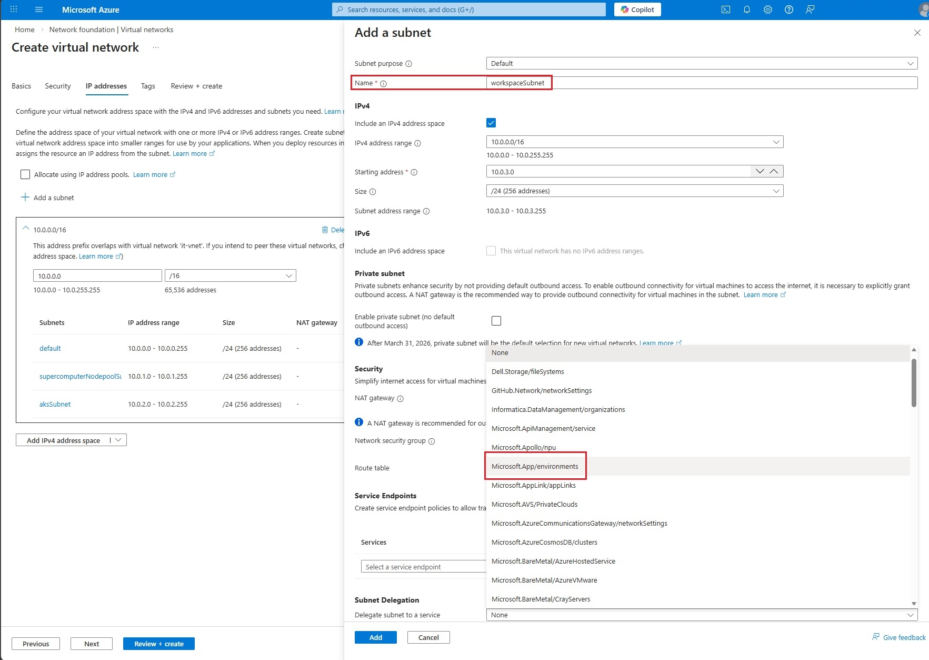This screenshot has height=660, width=929.
Task: Open the supercomputerNodepool subnet link
Action: 81,376
